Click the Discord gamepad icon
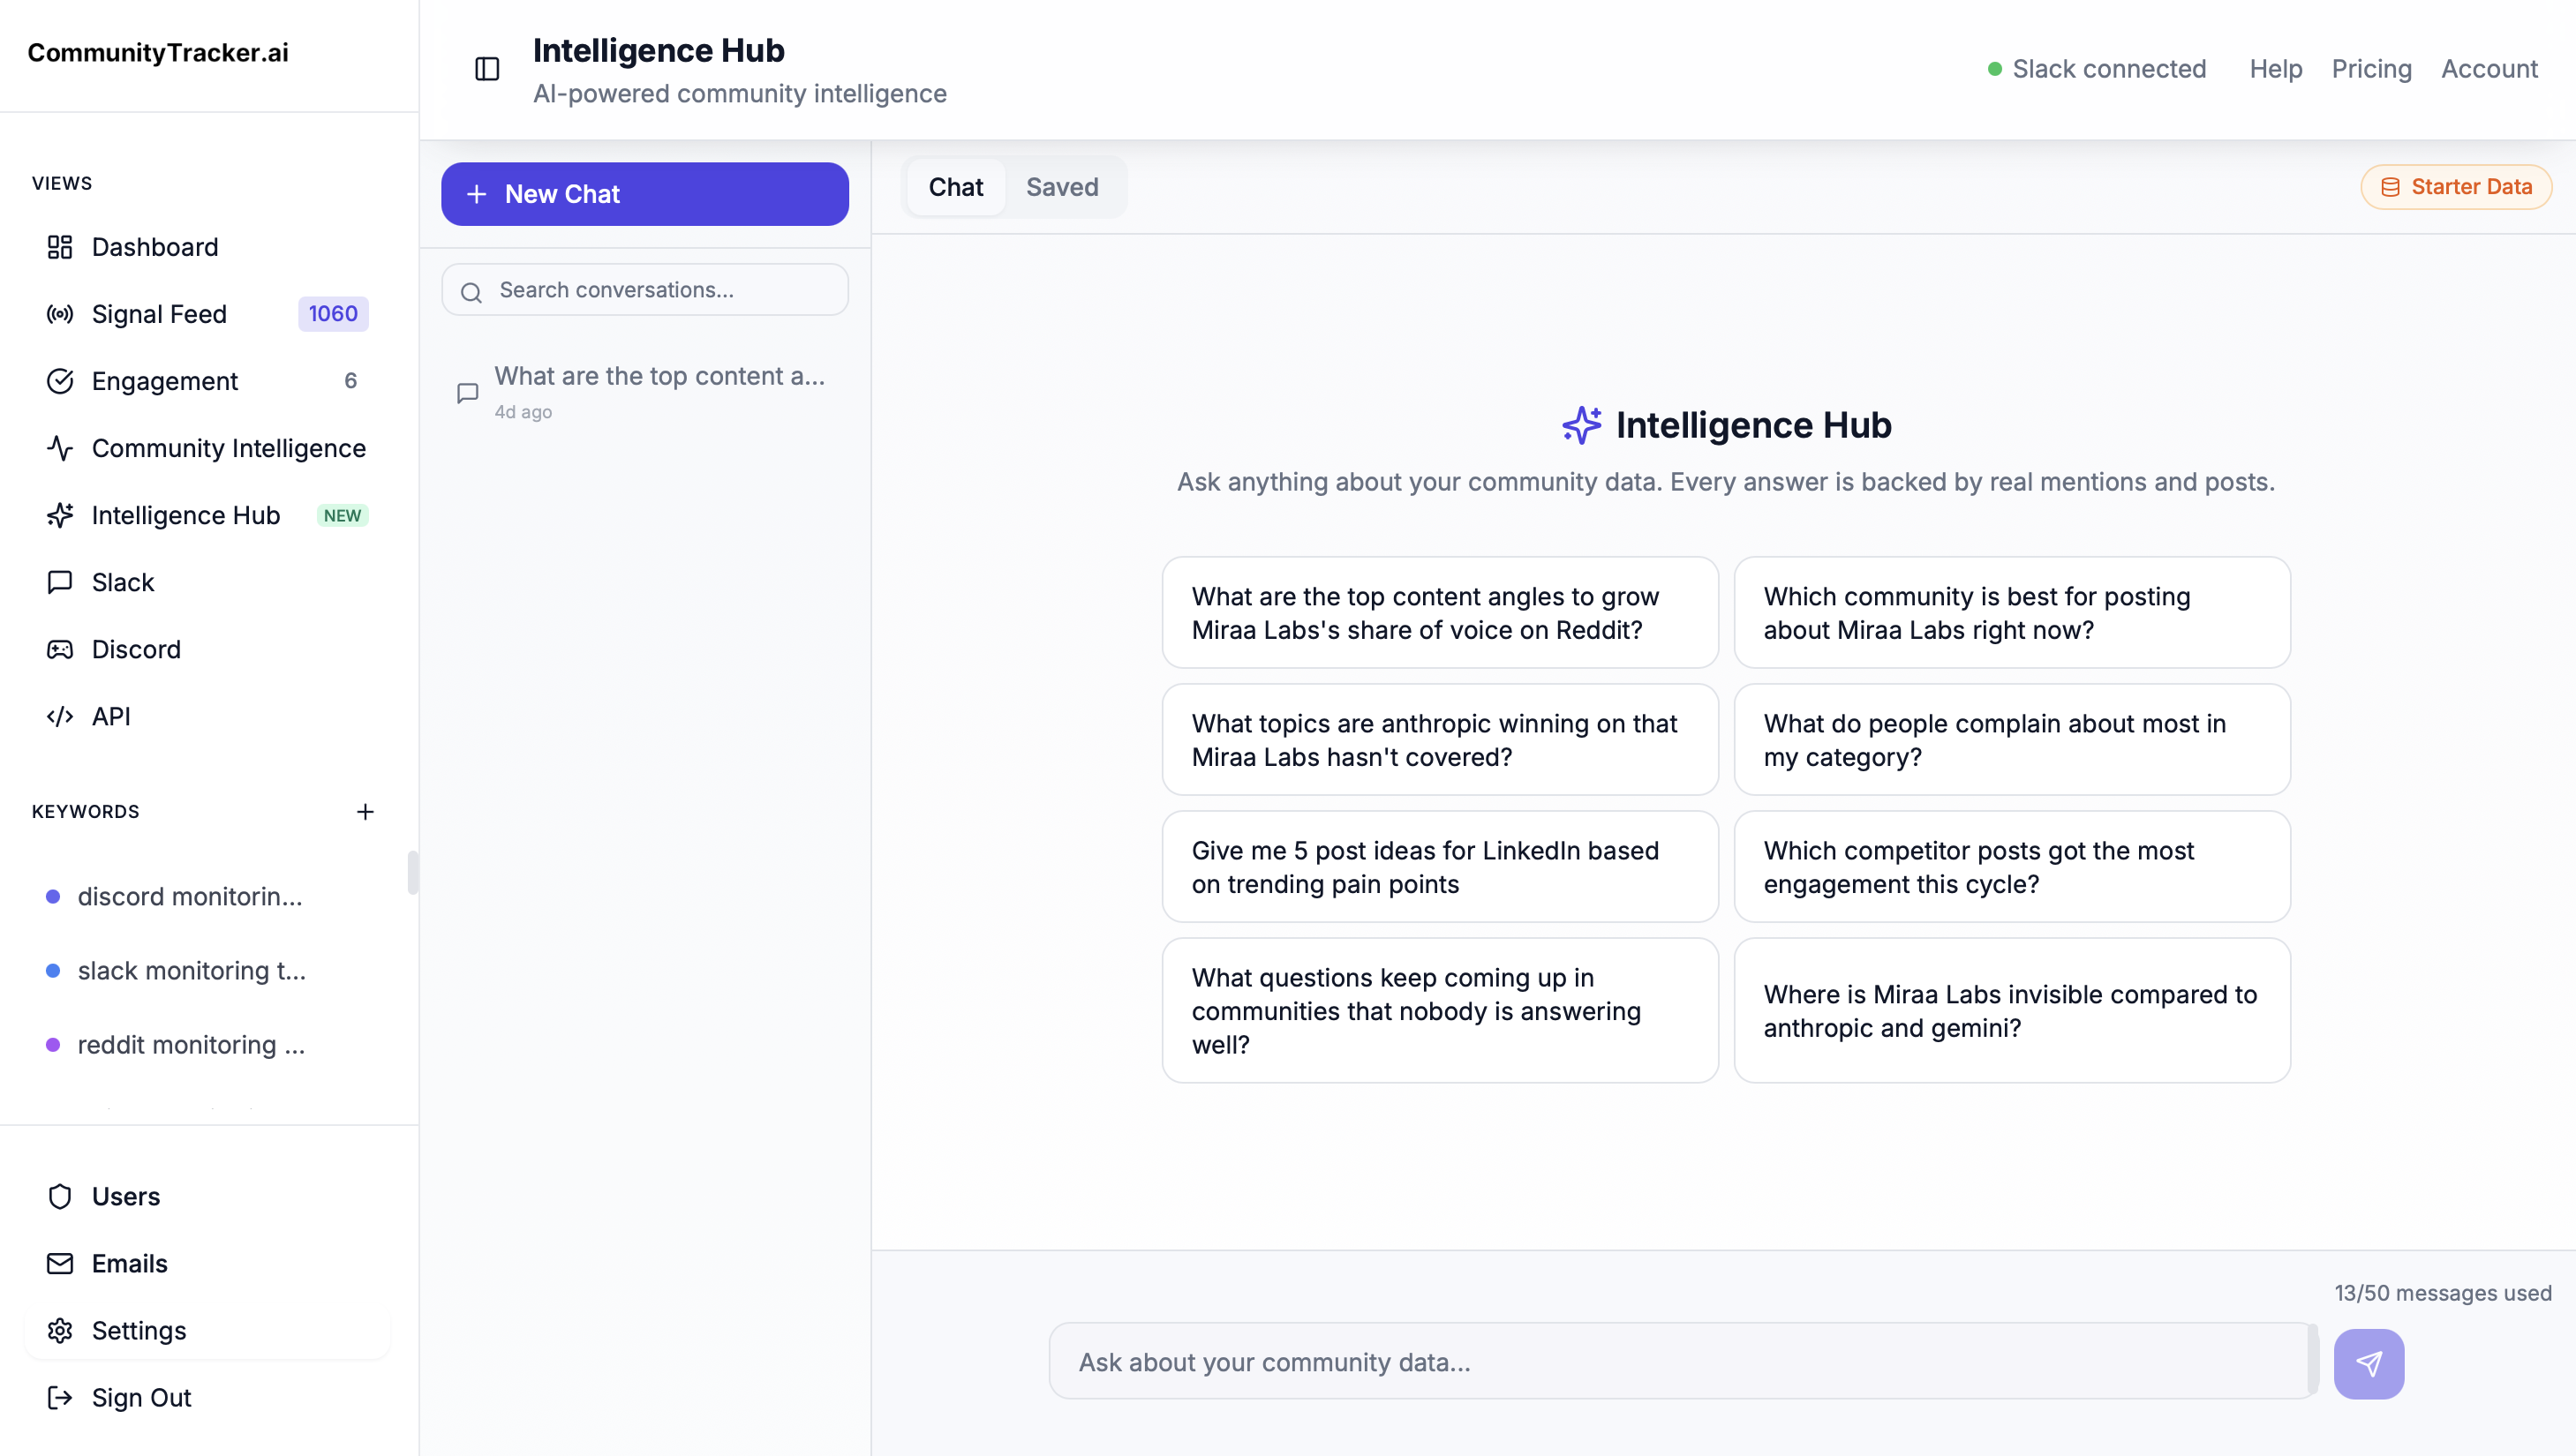2576x1456 pixels. (60, 649)
